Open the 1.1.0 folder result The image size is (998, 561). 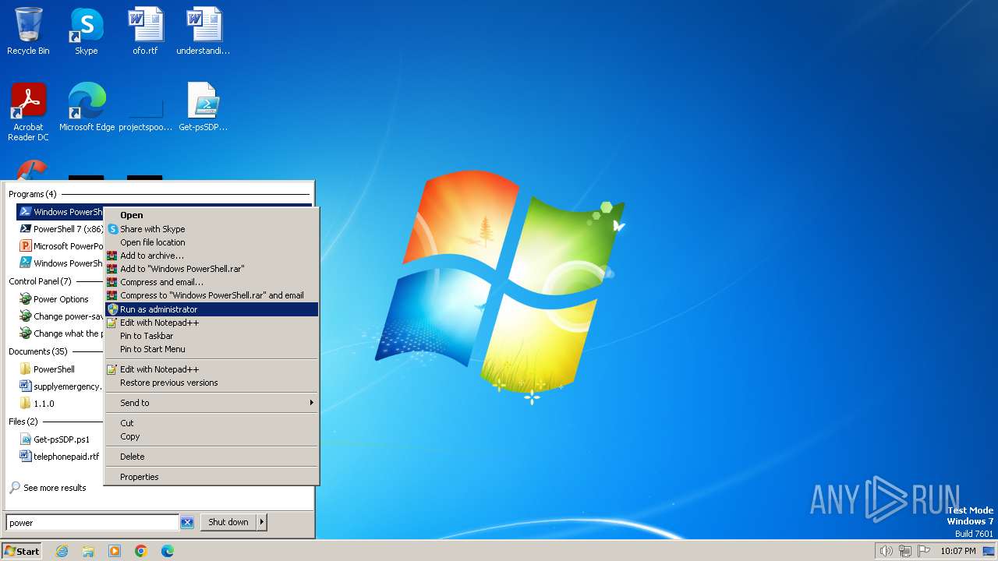(61, 404)
